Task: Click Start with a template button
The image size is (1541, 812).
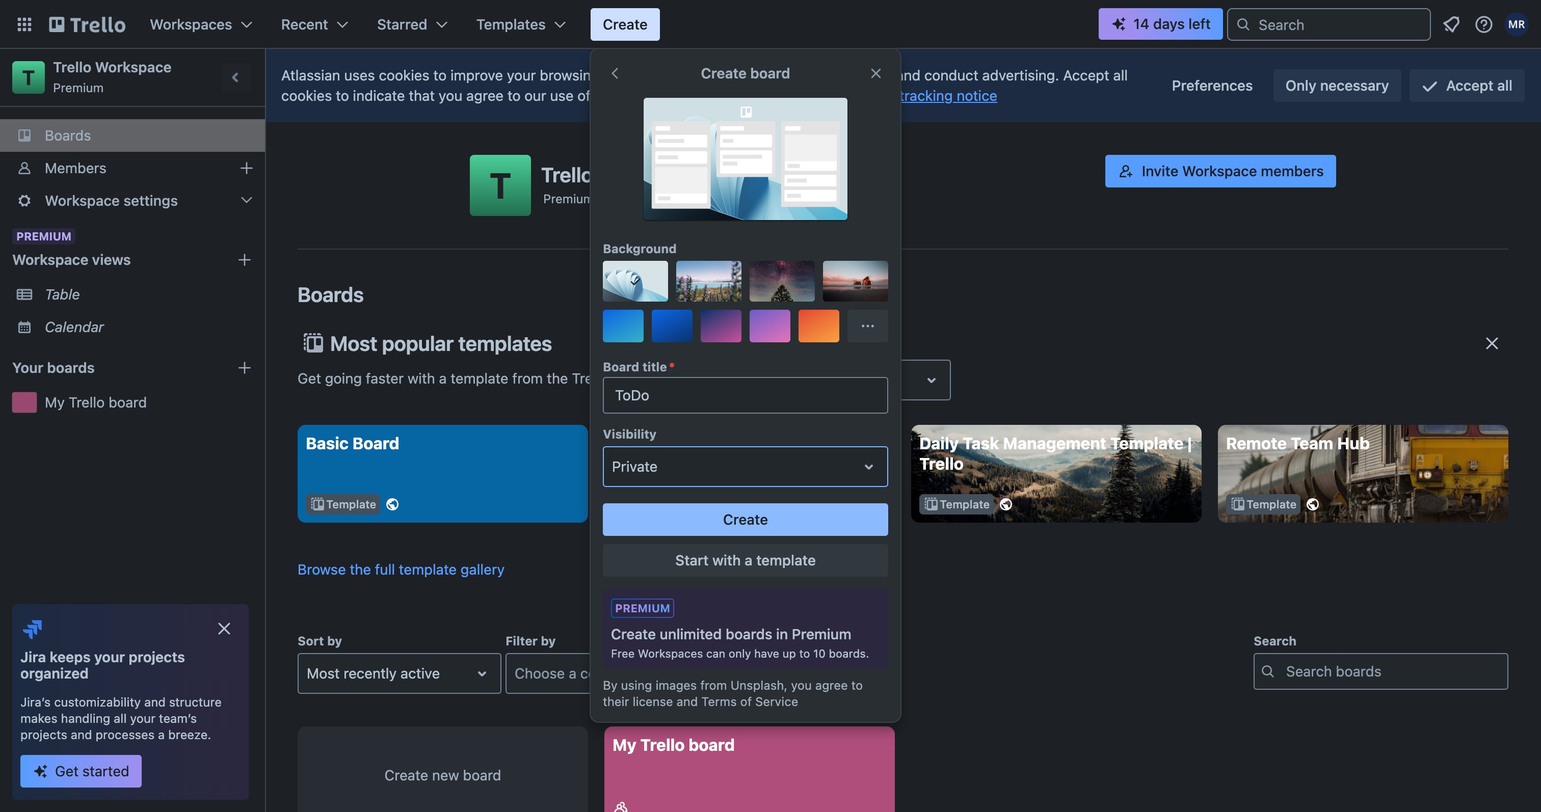Action: point(746,560)
